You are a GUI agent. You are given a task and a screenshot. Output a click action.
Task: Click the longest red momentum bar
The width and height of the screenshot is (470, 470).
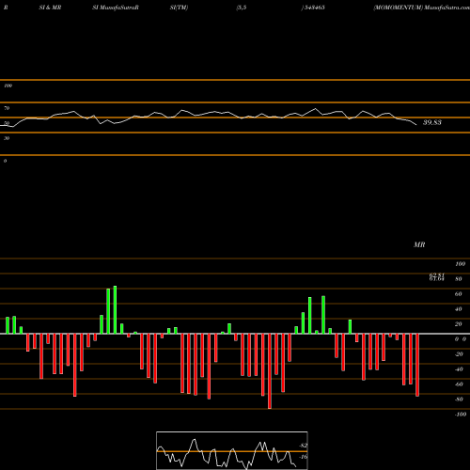[x=270, y=371]
